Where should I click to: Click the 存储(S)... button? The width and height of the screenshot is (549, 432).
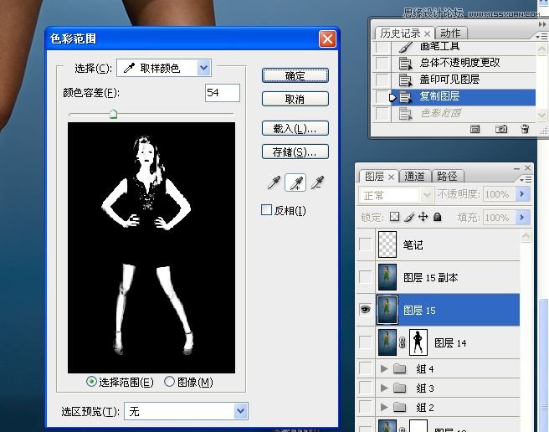(295, 152)
